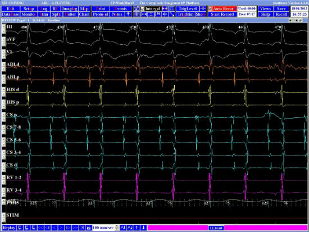
Task: Click the third channel layout icon after Replay
Action: pos(34,228)
